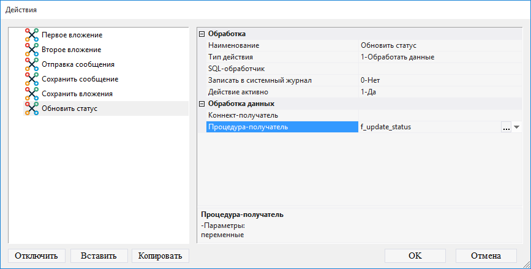Open the Процедура-получатель dropdown arrow

pos(516,127)
